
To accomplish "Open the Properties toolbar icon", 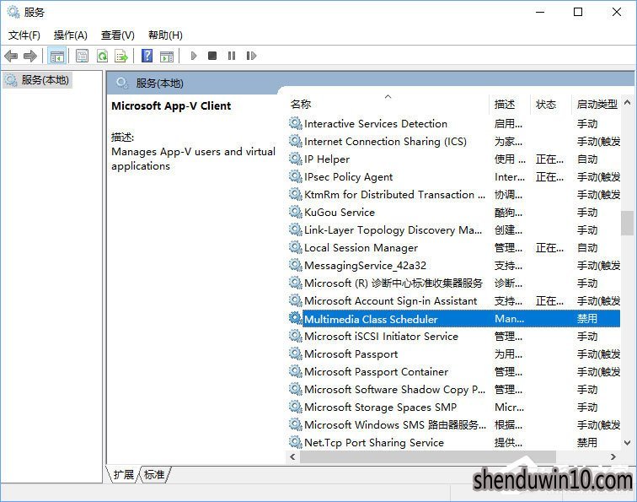I will point(82,56).
